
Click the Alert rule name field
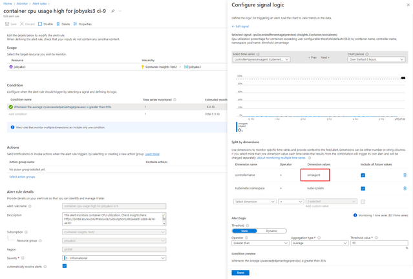click(x=114, y=206)
